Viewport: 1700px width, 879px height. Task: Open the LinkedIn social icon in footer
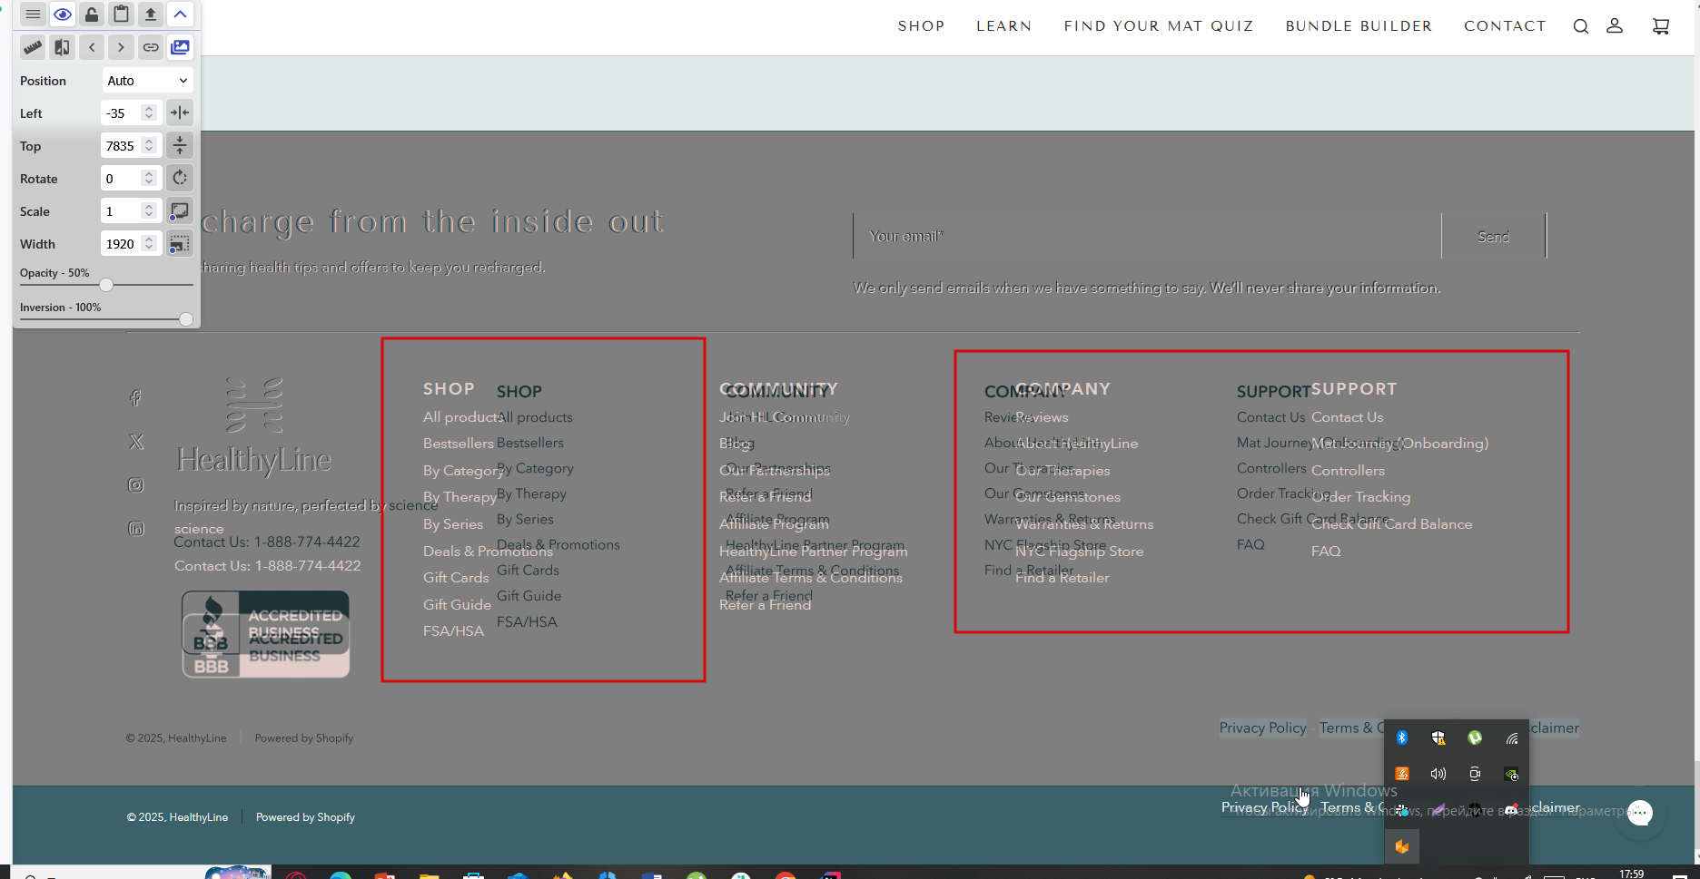pos(136,529)
